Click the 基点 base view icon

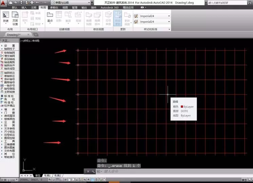click(50, 17)
